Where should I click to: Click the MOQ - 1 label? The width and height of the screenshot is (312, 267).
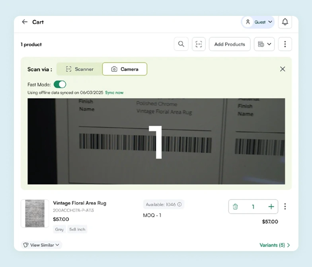pos(152,215)
